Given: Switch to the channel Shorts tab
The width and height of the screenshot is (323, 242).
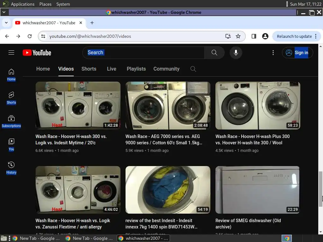Looking at the screenshot, I should (x=89, y=69).
